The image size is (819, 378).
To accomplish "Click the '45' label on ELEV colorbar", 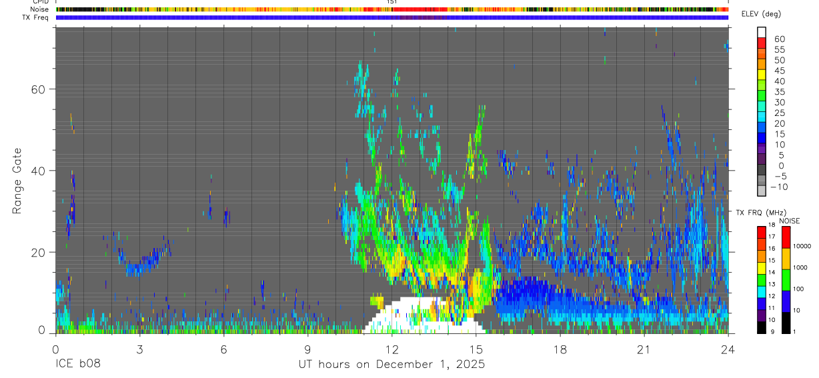I will coord(779,71).
